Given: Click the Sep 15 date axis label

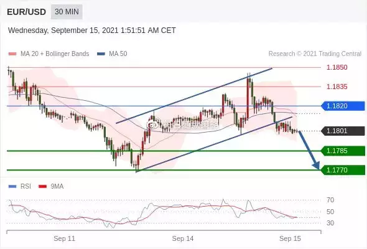Looking at the screenshot, I should coord(290,238).
